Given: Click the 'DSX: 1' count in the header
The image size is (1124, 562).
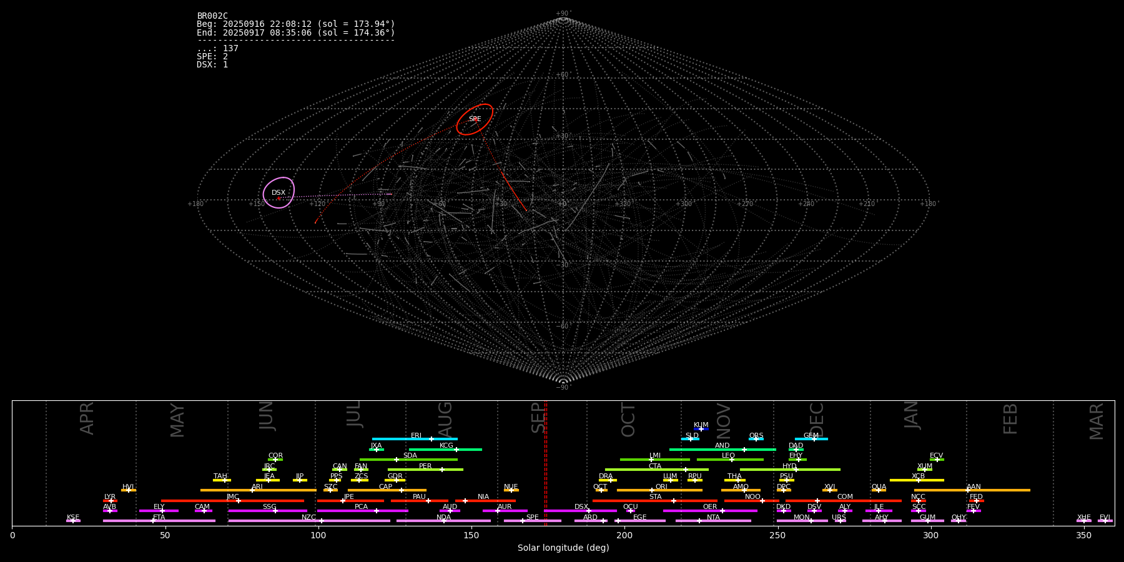Looking at the screenshot, I should (212, 65).
